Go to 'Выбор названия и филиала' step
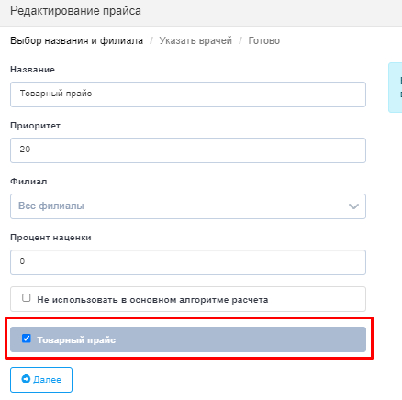This screenshot has width=402, height=400. (76, 40)
